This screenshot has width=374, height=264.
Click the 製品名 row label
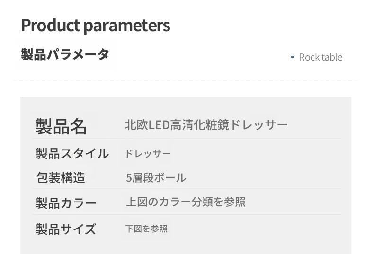(x=61, y=126)
